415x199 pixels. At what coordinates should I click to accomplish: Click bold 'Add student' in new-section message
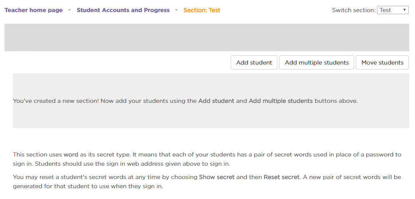[x=216, y=101]
